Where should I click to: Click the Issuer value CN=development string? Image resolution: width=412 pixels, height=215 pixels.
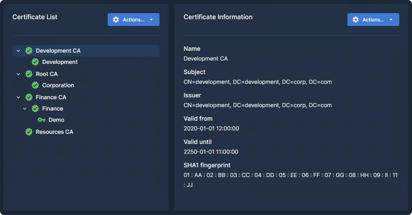(x=257, y=105)
